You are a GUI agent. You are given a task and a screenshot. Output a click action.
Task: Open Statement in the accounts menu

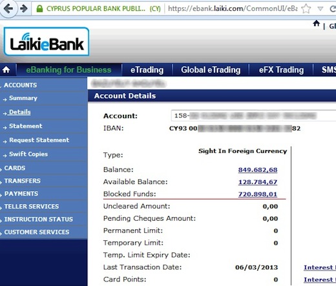[x=26, y=126]
